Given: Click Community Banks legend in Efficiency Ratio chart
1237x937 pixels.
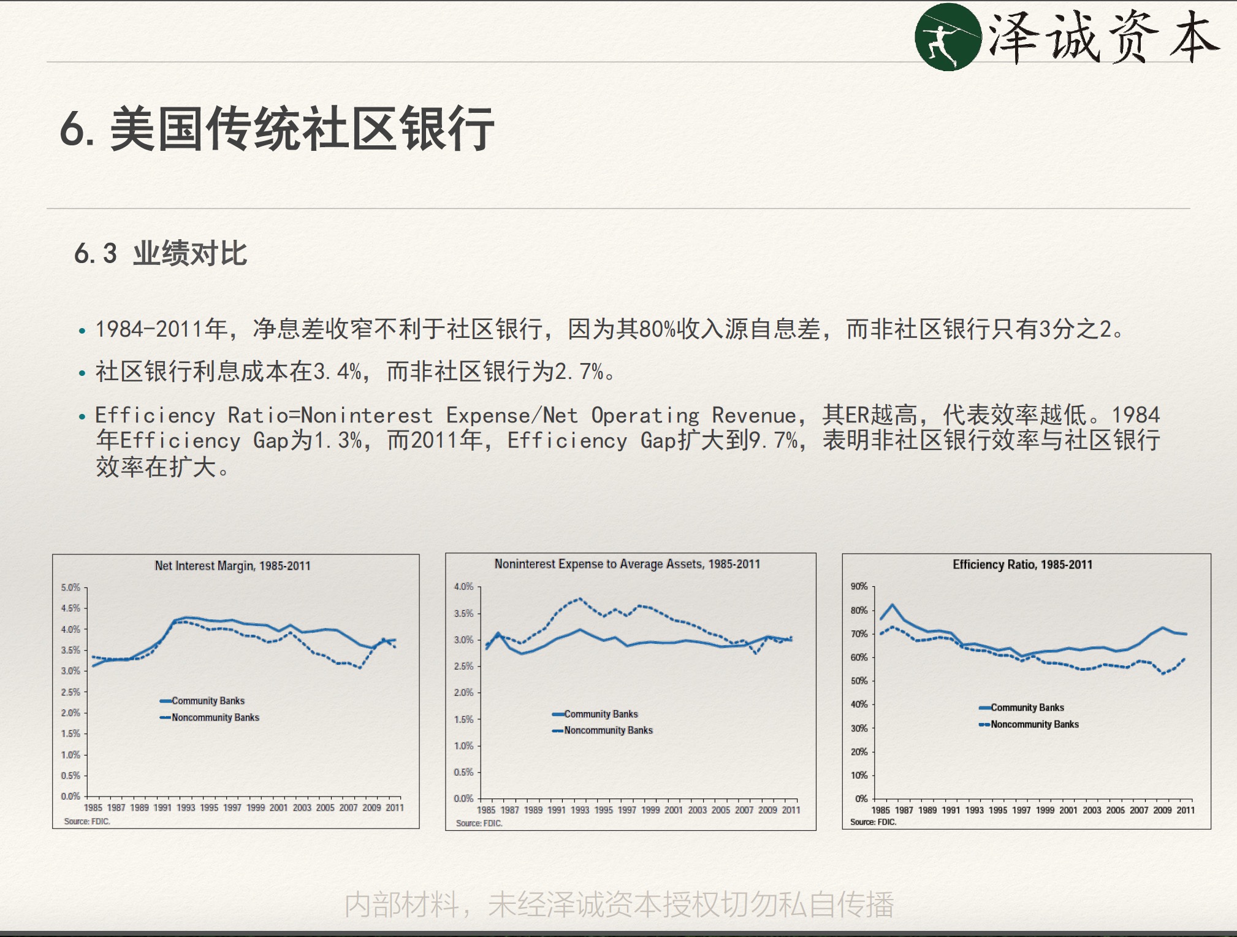Looking at the screenshot, I should coord(1021,707).
